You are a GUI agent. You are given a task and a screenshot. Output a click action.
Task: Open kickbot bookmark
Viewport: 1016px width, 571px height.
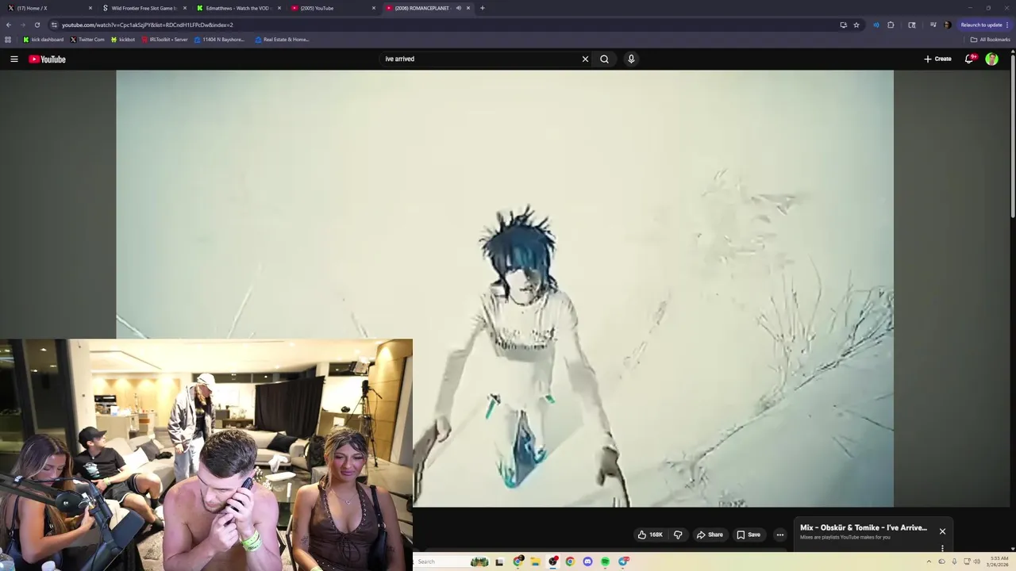(123, 39)
